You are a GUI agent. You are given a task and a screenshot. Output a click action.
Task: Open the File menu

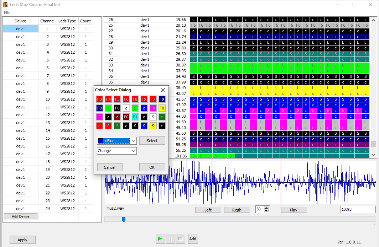pyautogui.click(x=7, y=13)
